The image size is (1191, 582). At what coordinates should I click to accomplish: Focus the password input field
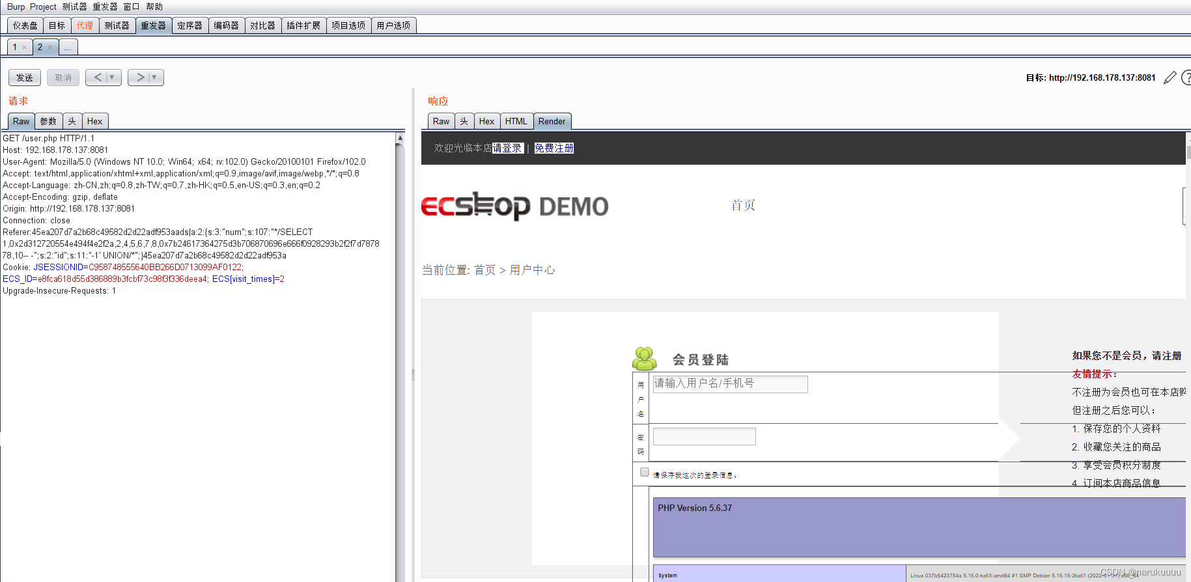click(704, 436)
